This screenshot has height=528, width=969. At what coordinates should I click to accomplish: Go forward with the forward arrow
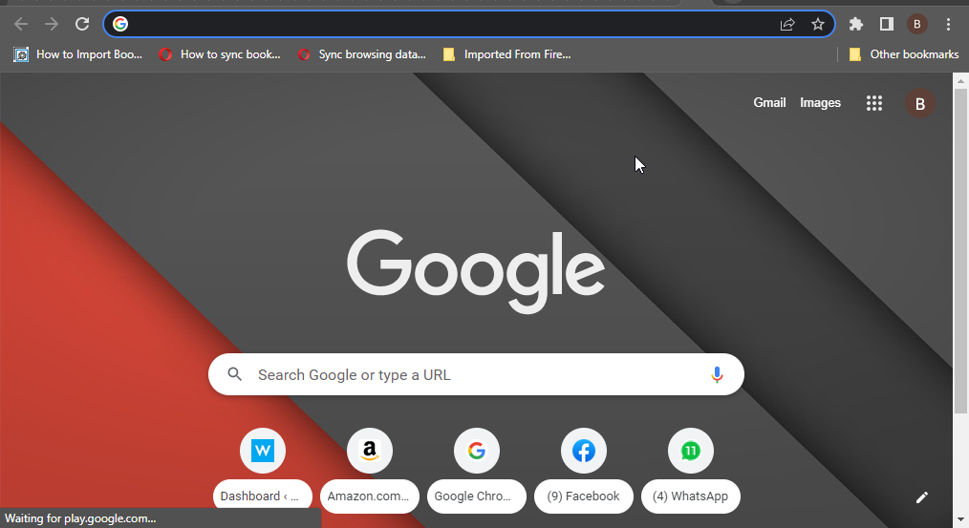[52, 24]
